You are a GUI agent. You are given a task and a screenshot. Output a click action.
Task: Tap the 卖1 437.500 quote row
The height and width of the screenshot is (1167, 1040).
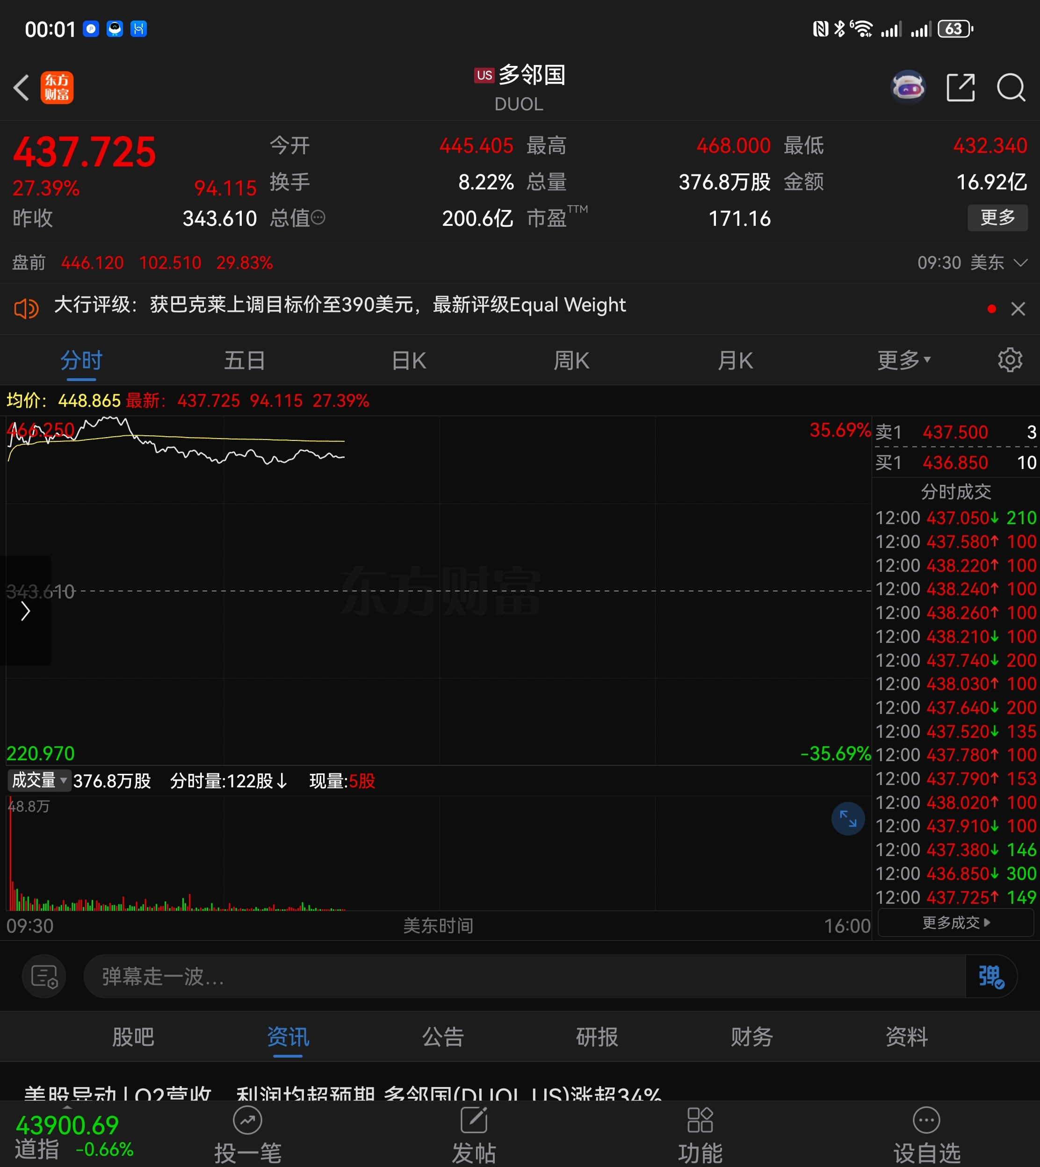[x=956, y=432]
